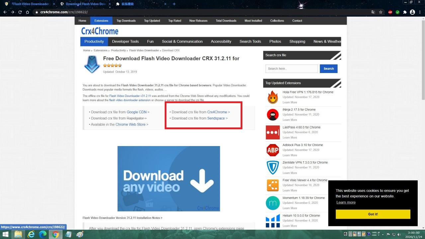Accept cookies with Got it! button

(373, 214)
